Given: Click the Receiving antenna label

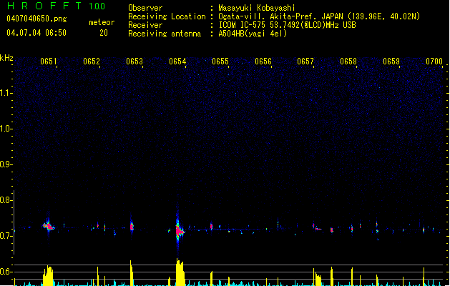Looking at the screenshot, I should [165, 34].
